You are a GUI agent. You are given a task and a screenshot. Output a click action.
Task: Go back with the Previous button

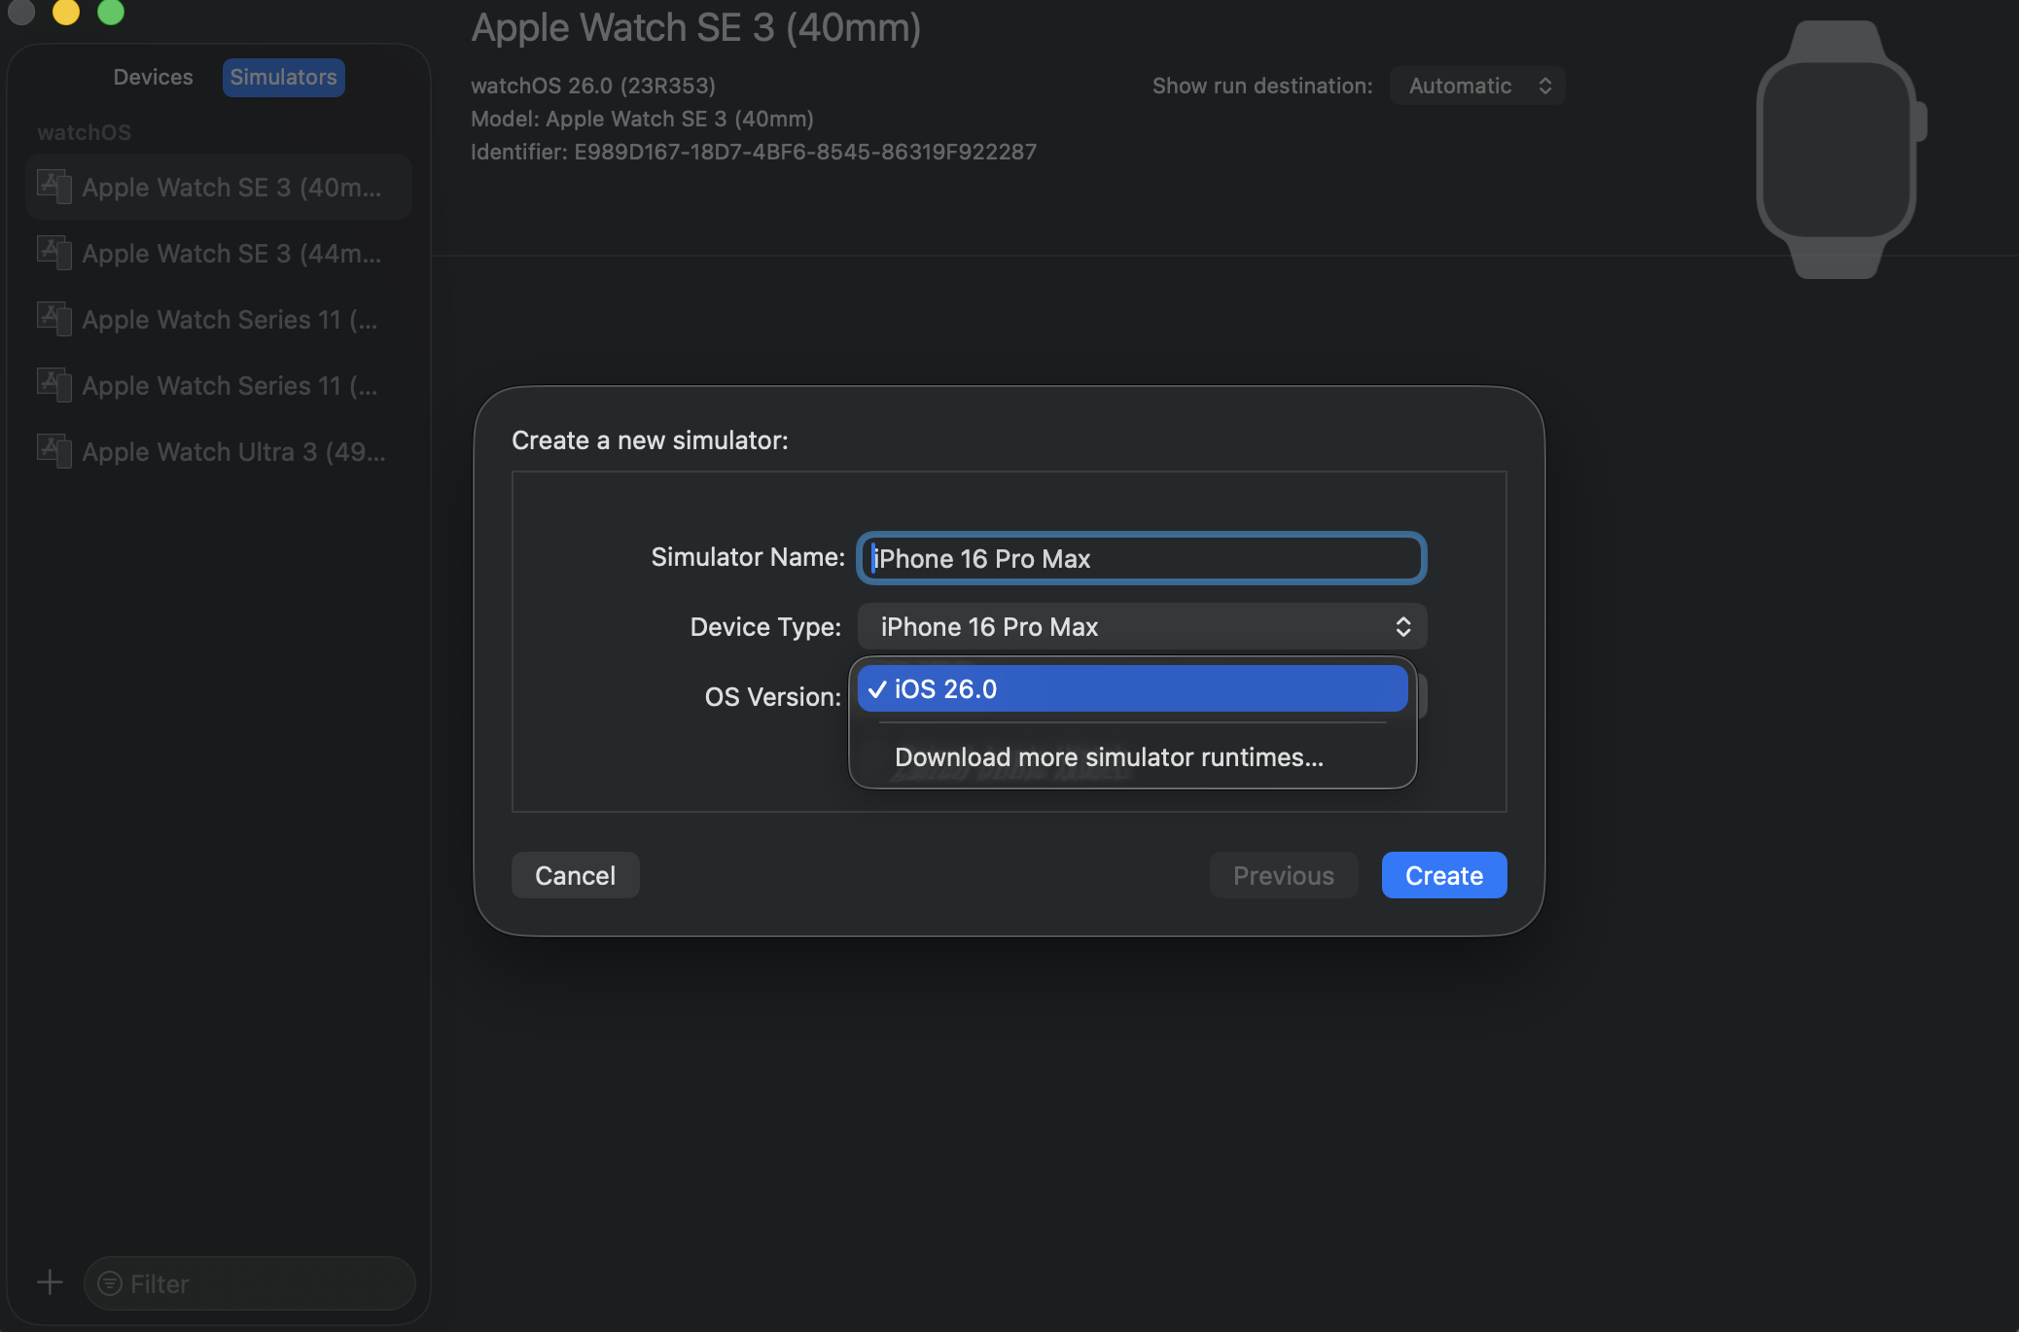coord(1283,875)
